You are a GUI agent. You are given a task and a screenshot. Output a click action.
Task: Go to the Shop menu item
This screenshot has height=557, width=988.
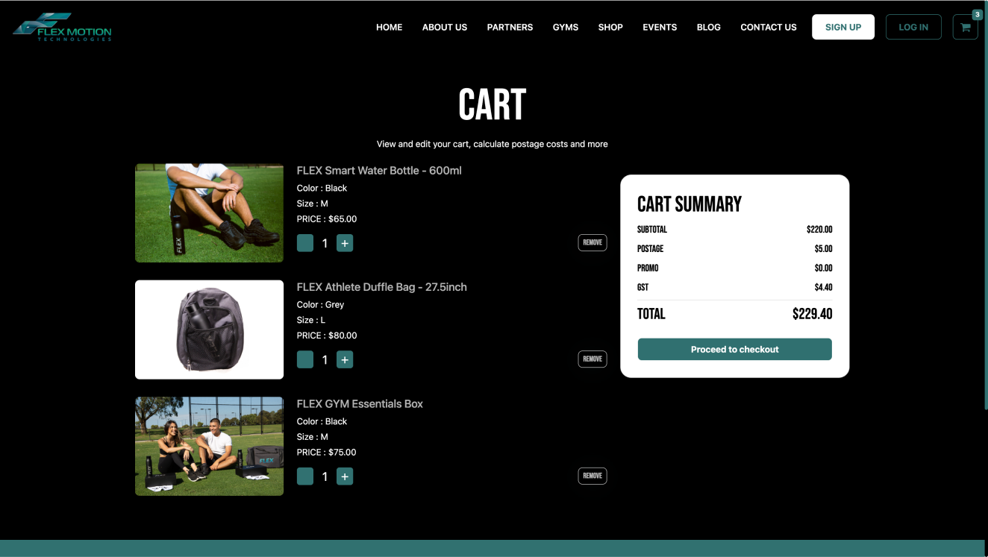click(x=610, y=27)
